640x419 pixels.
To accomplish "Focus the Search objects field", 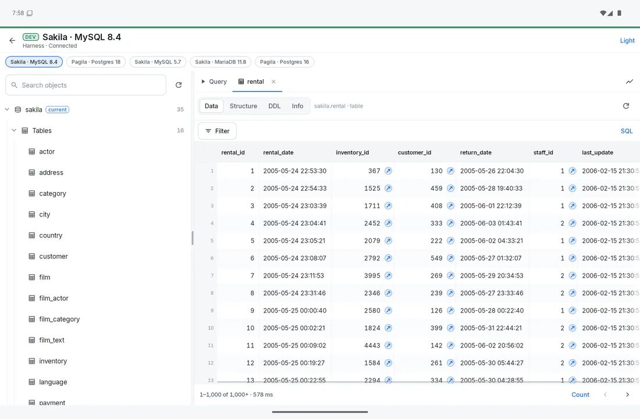I will 86,85.
